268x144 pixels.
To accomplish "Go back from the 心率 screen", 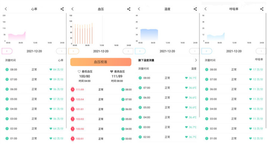I will (x=6, y=9).
